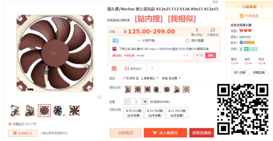Open 进入店铺 shop tab
Screen dimensions: 273x141
tap(240, 72)
